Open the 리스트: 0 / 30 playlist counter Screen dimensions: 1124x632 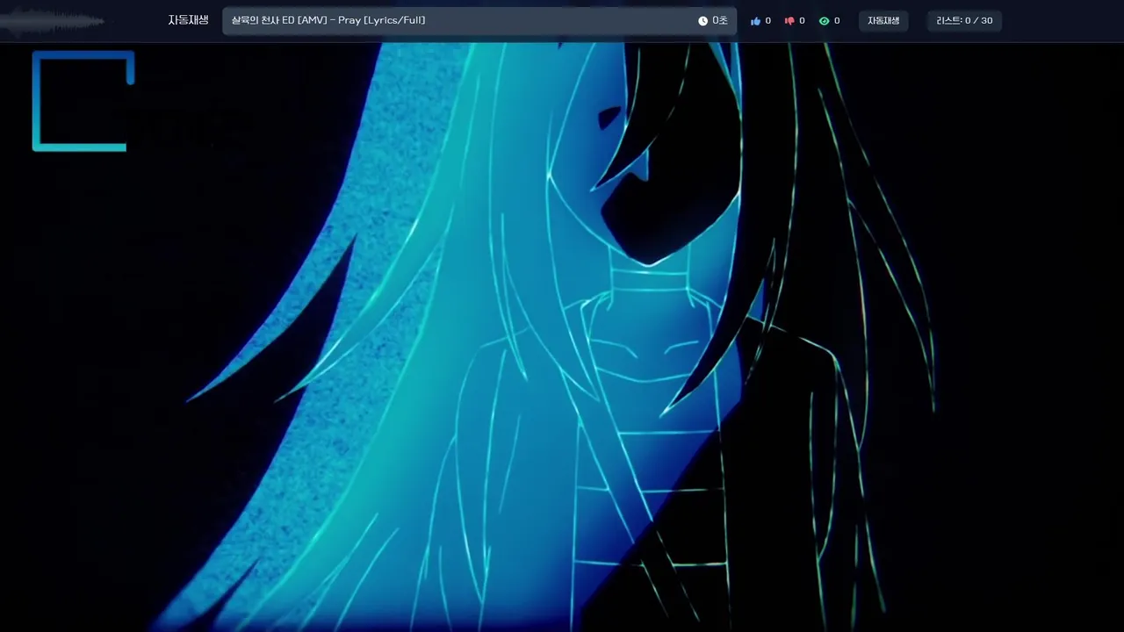(964, 20)
